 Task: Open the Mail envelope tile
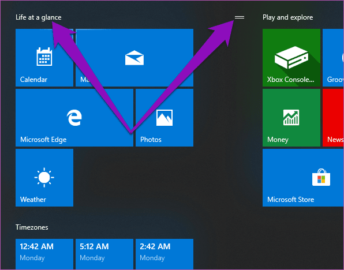point(134,58)
